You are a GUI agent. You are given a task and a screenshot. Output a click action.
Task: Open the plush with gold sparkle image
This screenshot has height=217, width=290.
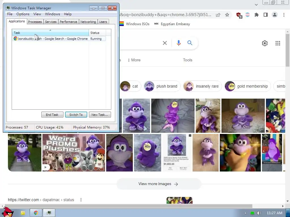240,153
